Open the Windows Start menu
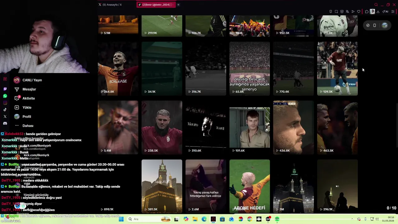The width and height of the screenshot is (398, 224). (x=121, y=219)
